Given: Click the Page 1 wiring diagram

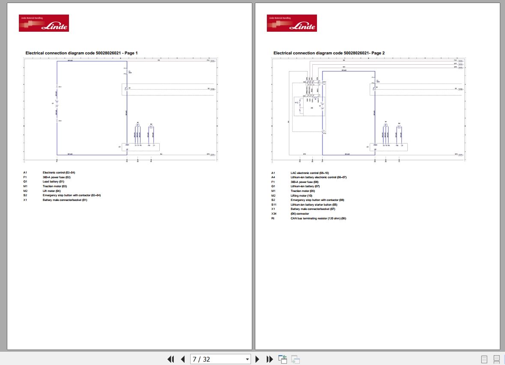Looking at the screenshot, I should 120,110.
